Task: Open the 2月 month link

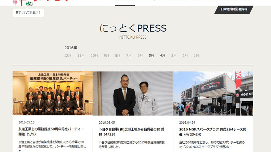Action: click(x=185, y=55)
